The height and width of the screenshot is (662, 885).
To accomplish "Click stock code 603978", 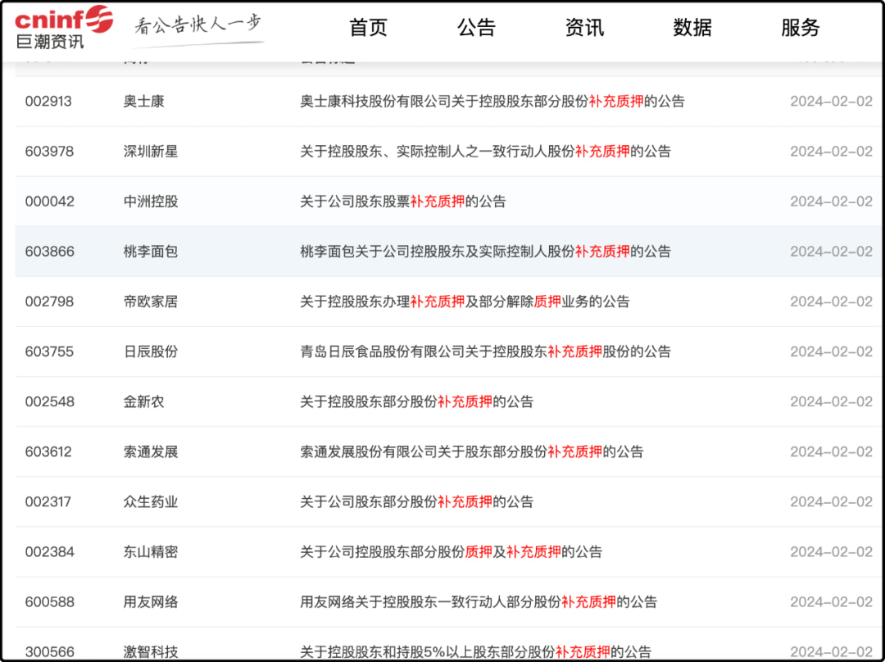I will click(50, 152).
